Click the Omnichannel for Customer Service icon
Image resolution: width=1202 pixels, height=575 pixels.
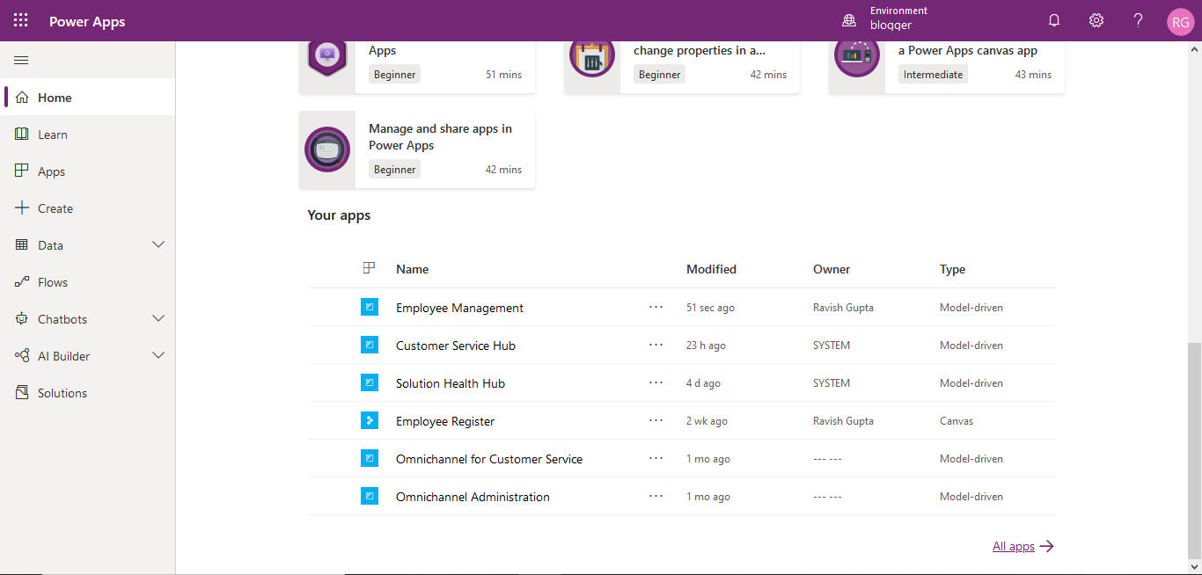370,458
